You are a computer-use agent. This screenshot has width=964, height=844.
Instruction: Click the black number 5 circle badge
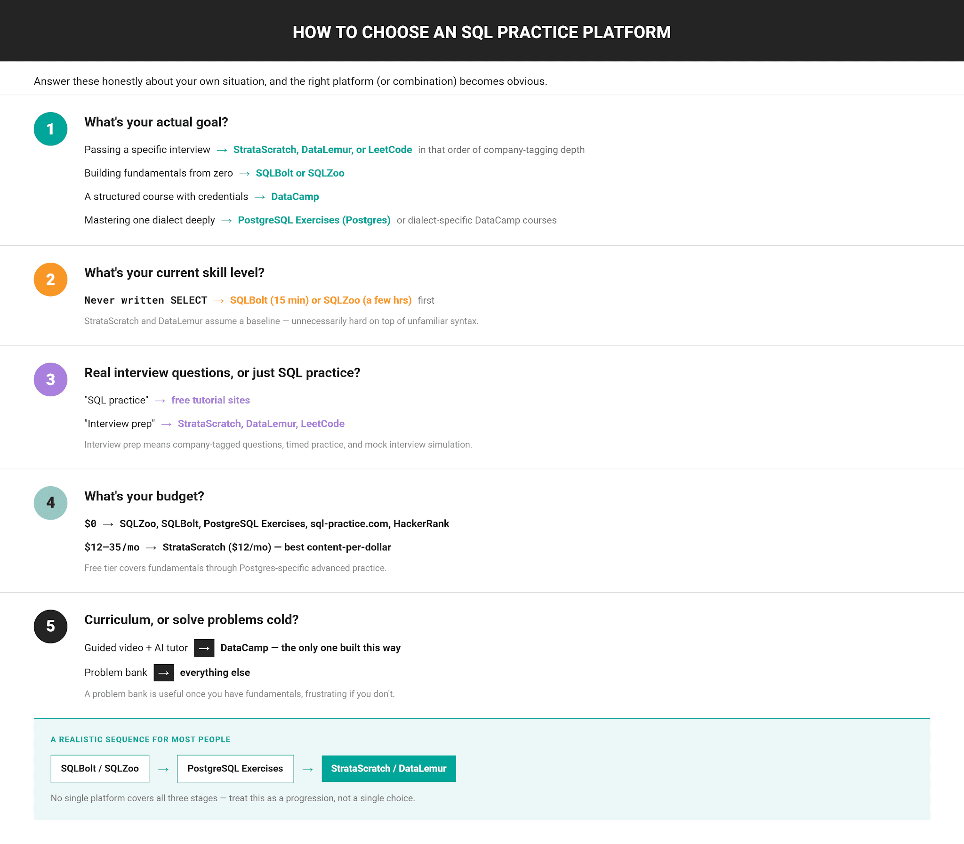point(50,627)
